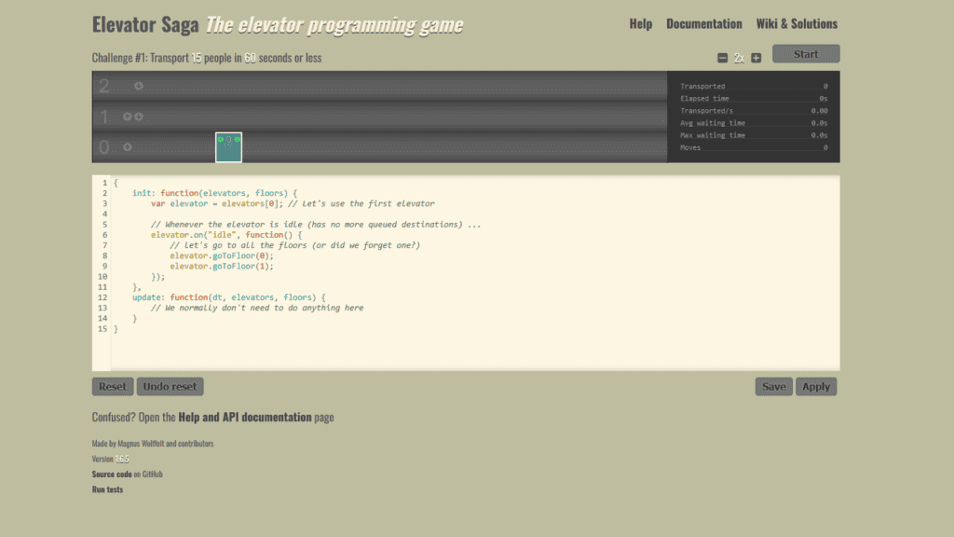Click the down call button on floor 1
Screen dimensions: 954x537
tap(139, 117)
